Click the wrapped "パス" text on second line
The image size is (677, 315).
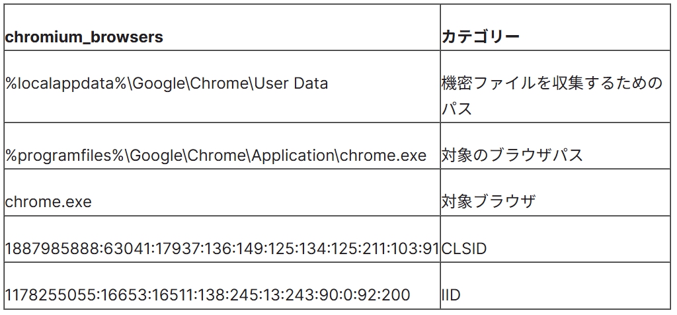pyautogui.click(x=457, y=109)
